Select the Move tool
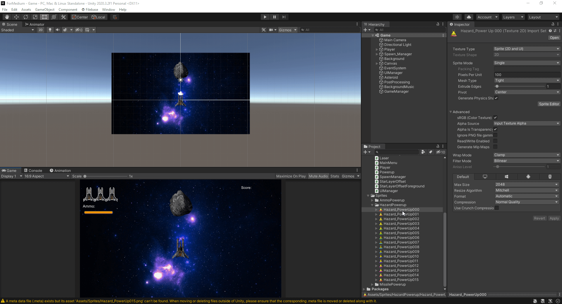Screen dimensions: 562x304 pos(16,17)
